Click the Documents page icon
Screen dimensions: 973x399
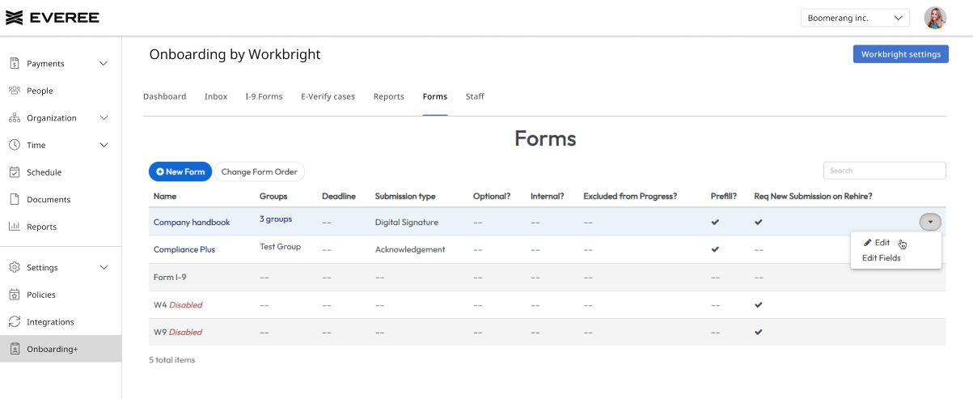(15, 199)
